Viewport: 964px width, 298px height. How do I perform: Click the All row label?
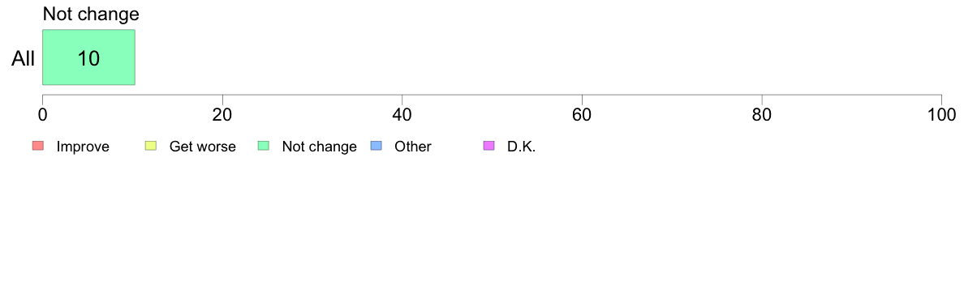(x=24, y=59)
